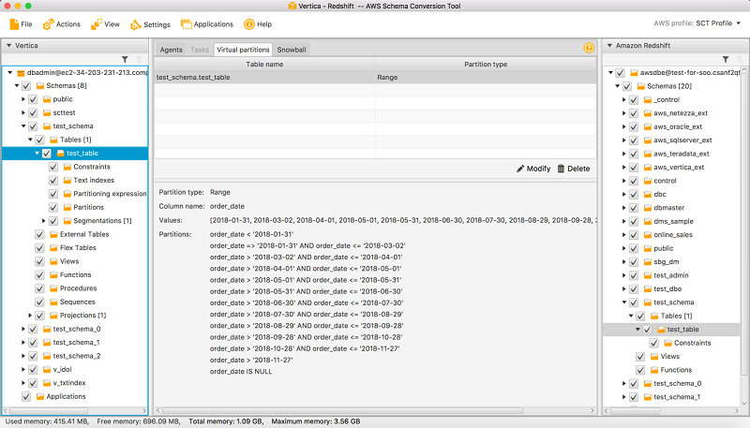Select the v_txtindex schema item
The height and width of the screenshot is (428, 750).
[x=69, y=383]
